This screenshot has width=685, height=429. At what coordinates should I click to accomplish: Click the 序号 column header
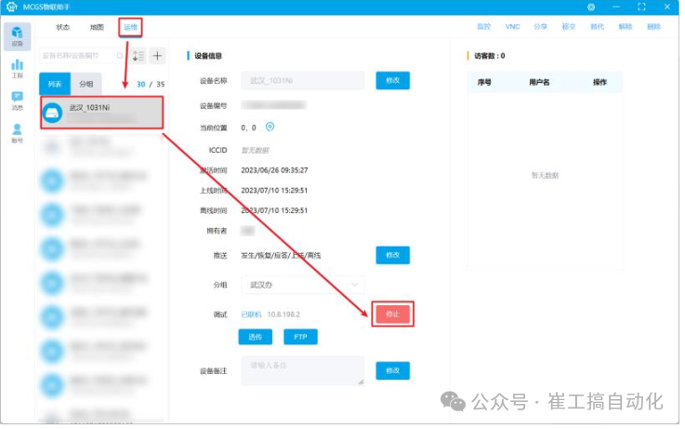(x=484, y=82)
